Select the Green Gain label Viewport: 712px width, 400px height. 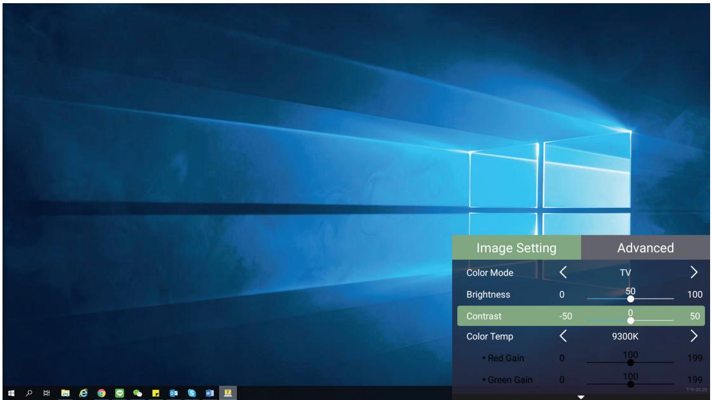coord(509,380)
